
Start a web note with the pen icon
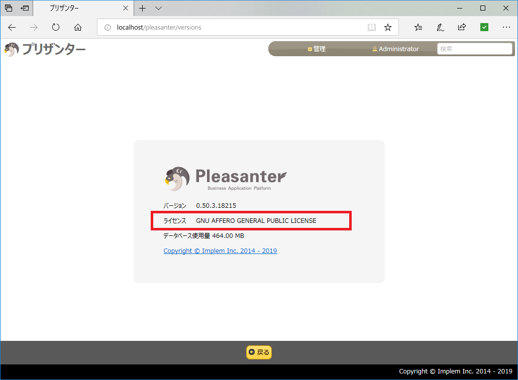click(440, 28)
